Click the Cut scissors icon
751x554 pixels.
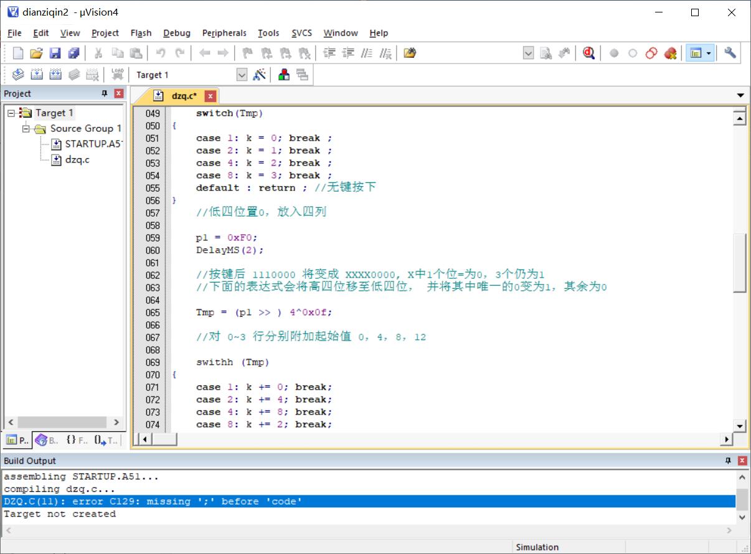[x=98, y=54]
